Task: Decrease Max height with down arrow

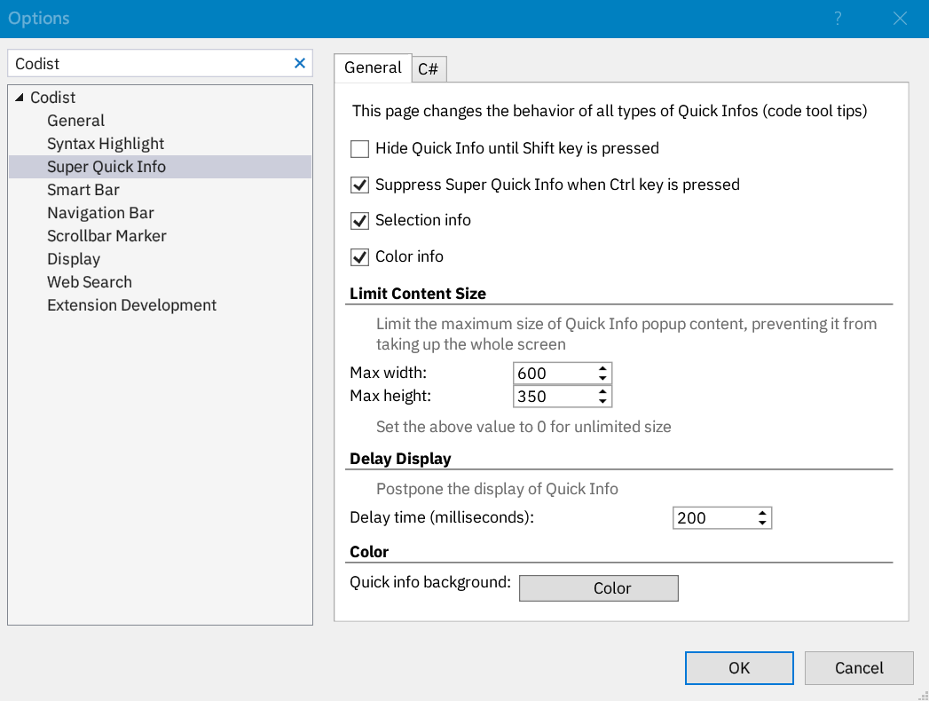Action: 602,401
